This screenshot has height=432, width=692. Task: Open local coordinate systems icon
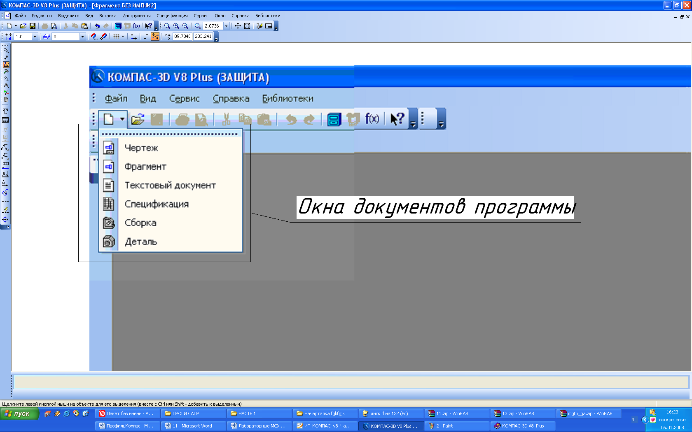pyautogui.click(x=133, y=37)
